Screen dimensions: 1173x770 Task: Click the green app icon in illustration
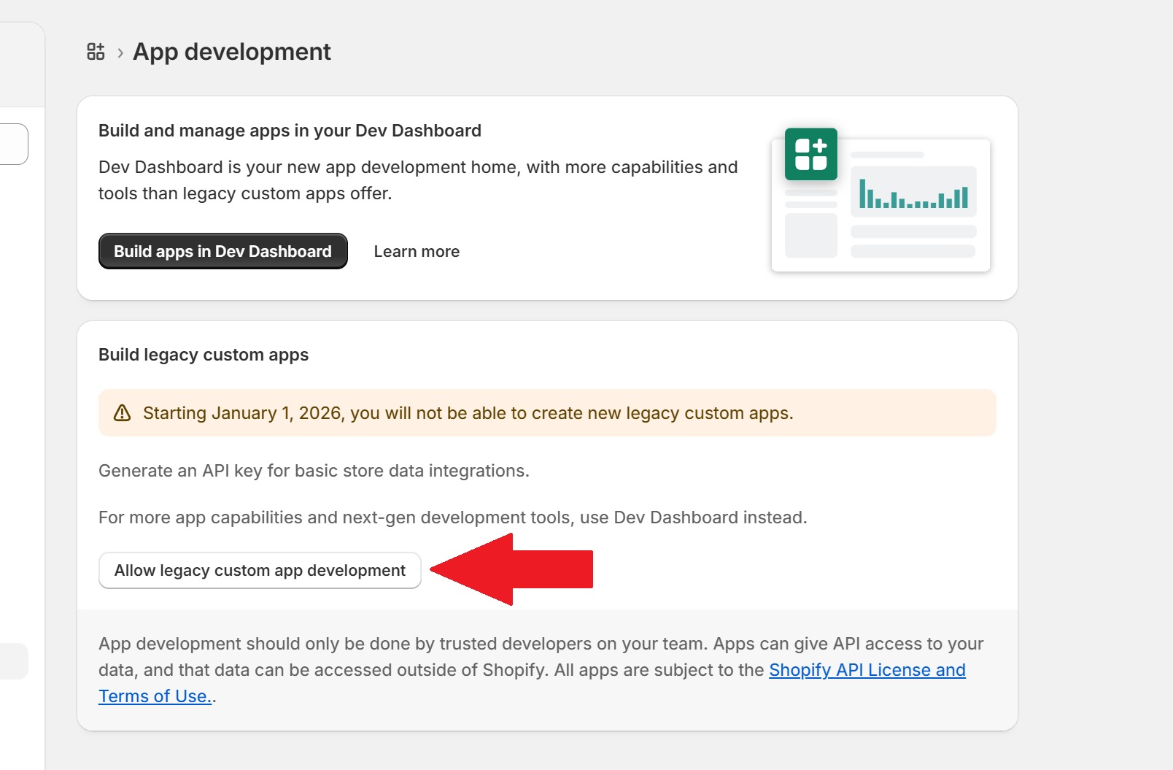pos(810,154)
